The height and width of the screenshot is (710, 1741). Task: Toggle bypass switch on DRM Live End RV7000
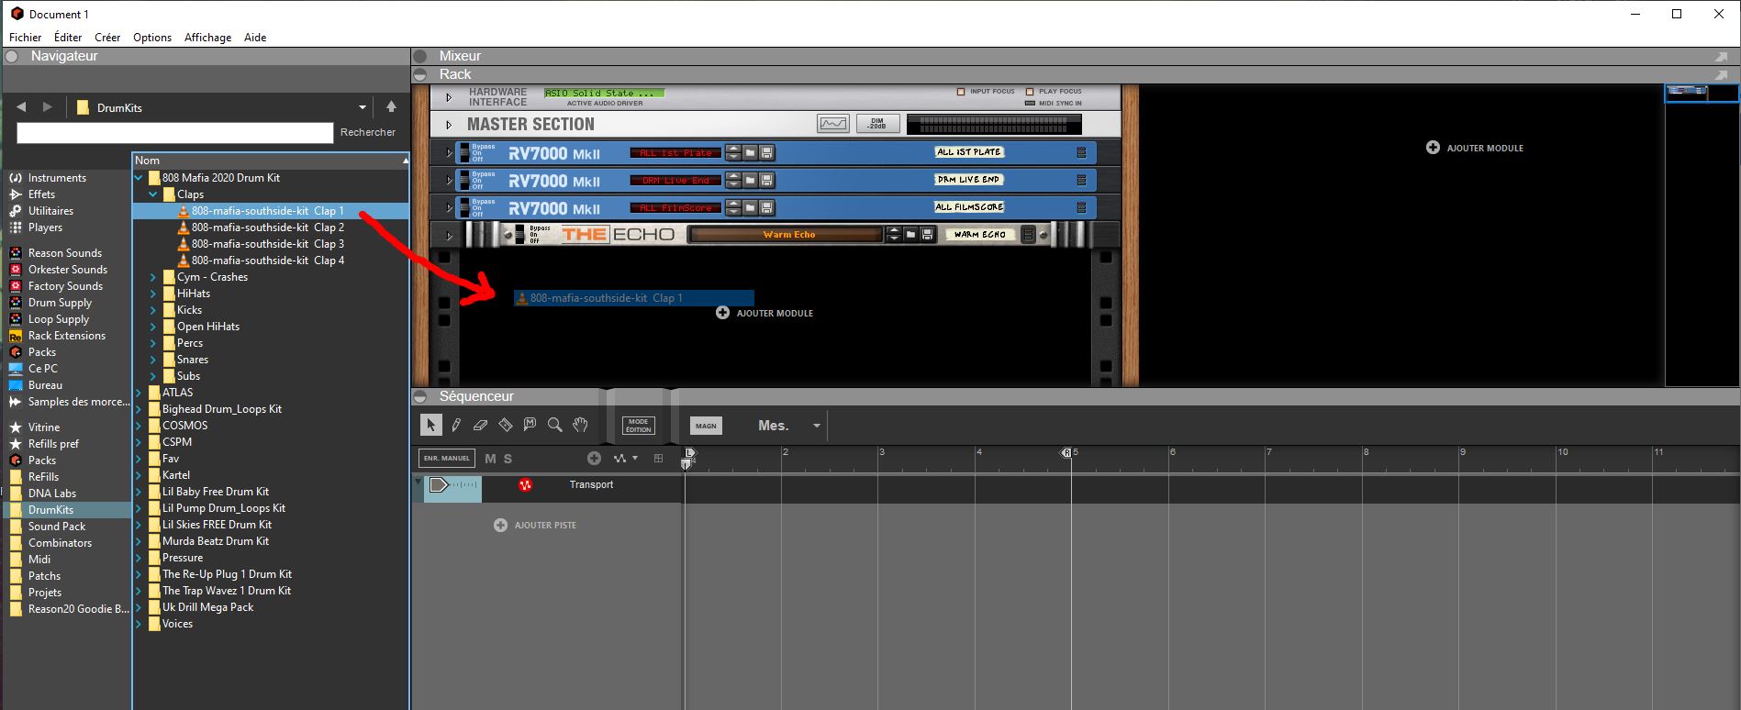pos(463,180)
